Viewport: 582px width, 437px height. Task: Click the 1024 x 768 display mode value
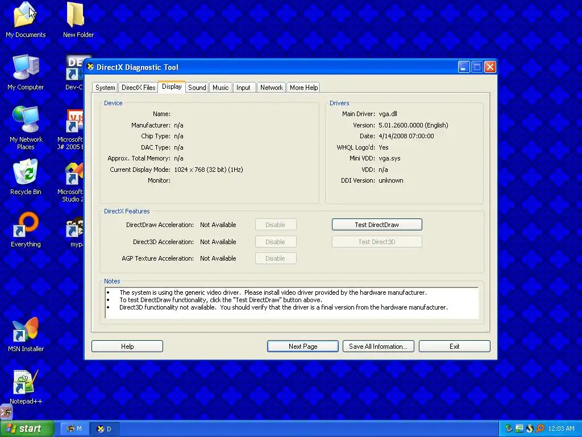coord(209,170)
